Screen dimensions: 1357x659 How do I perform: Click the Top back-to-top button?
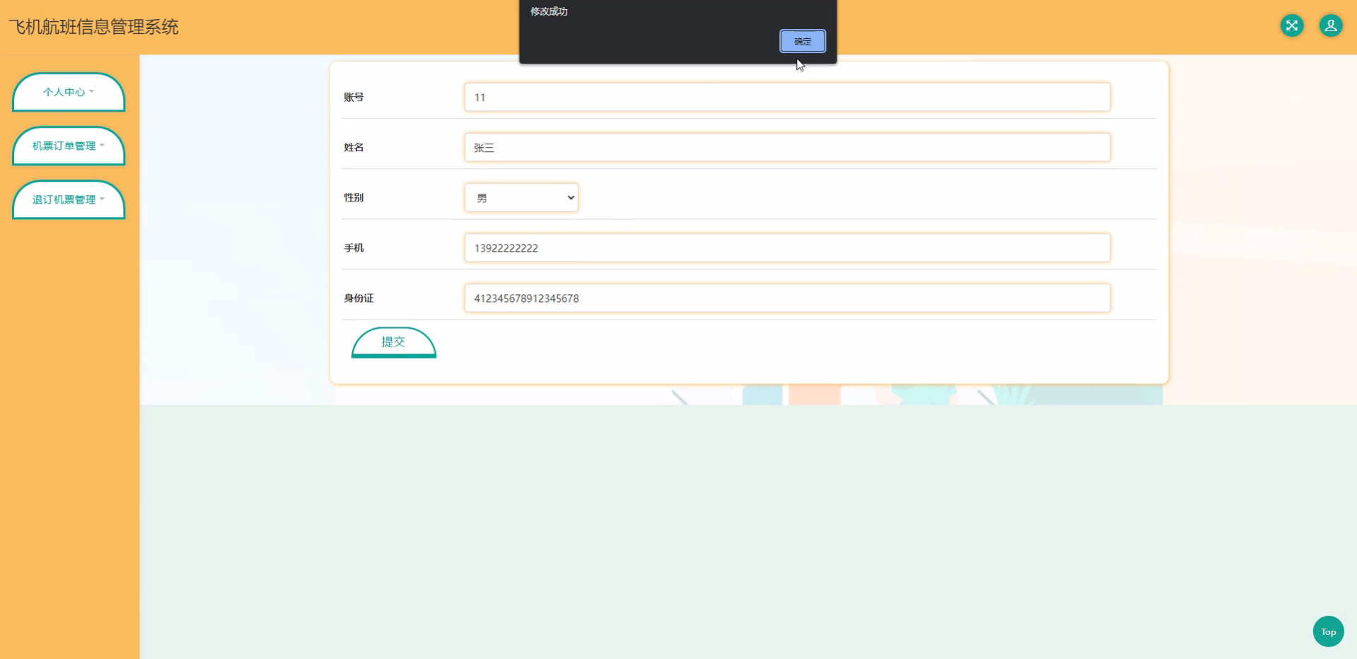(x=1329, y=631)
